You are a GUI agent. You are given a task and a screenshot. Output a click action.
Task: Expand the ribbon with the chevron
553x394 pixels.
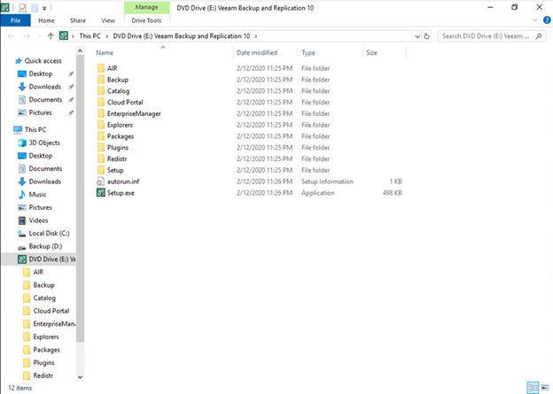coord(535,20)
